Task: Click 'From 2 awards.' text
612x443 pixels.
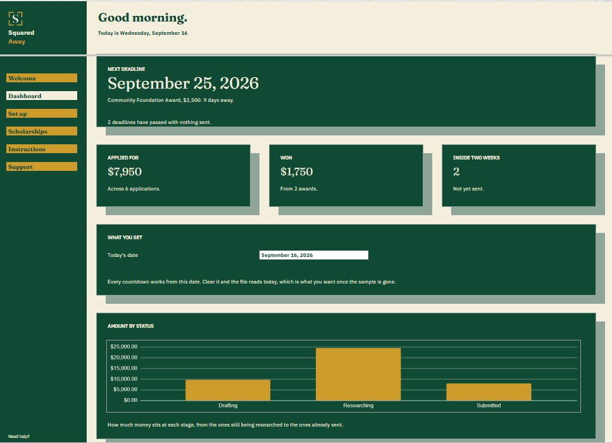Action: 299,189
